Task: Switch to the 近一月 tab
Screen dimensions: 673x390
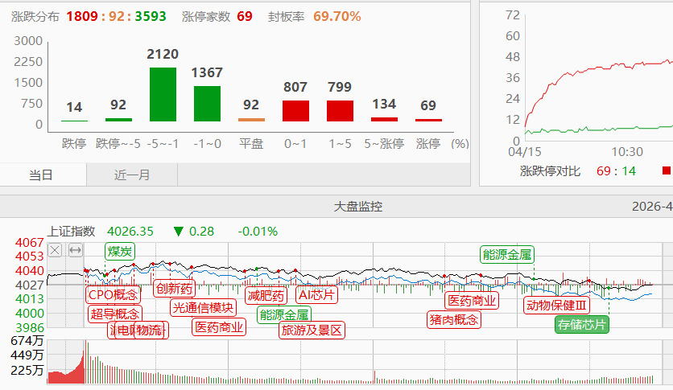Action: click(x=132, y=175)
